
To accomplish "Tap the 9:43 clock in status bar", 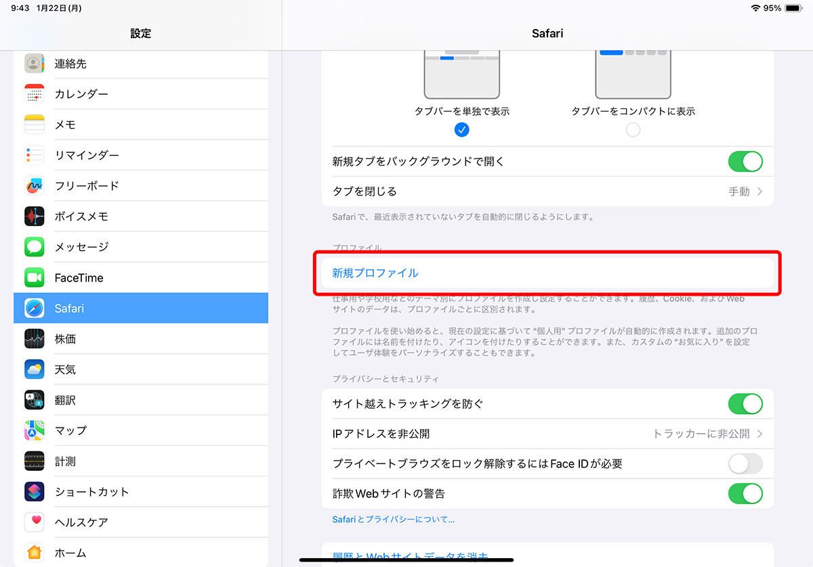I will pyautogui.click(x=20, y=8).
